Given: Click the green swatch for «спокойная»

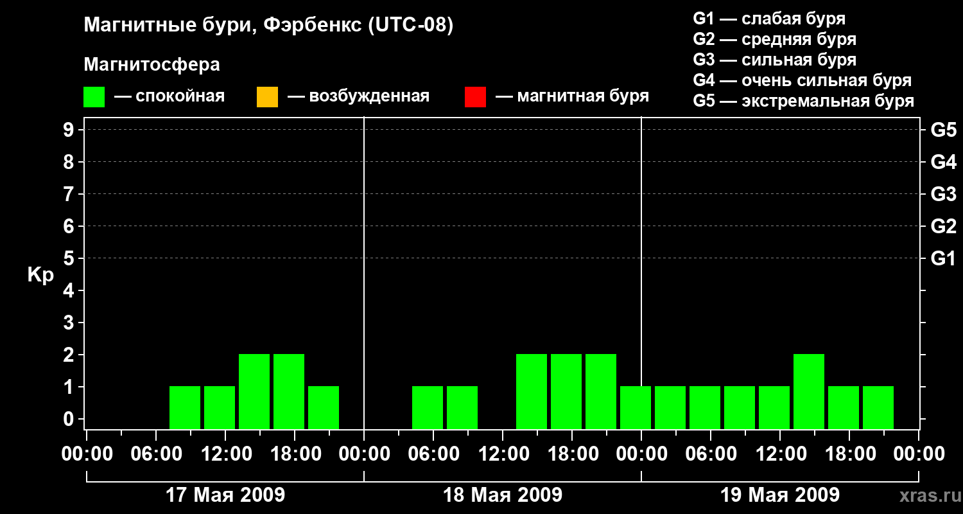Looking at the screenshot, I should [x=94, y=96].
